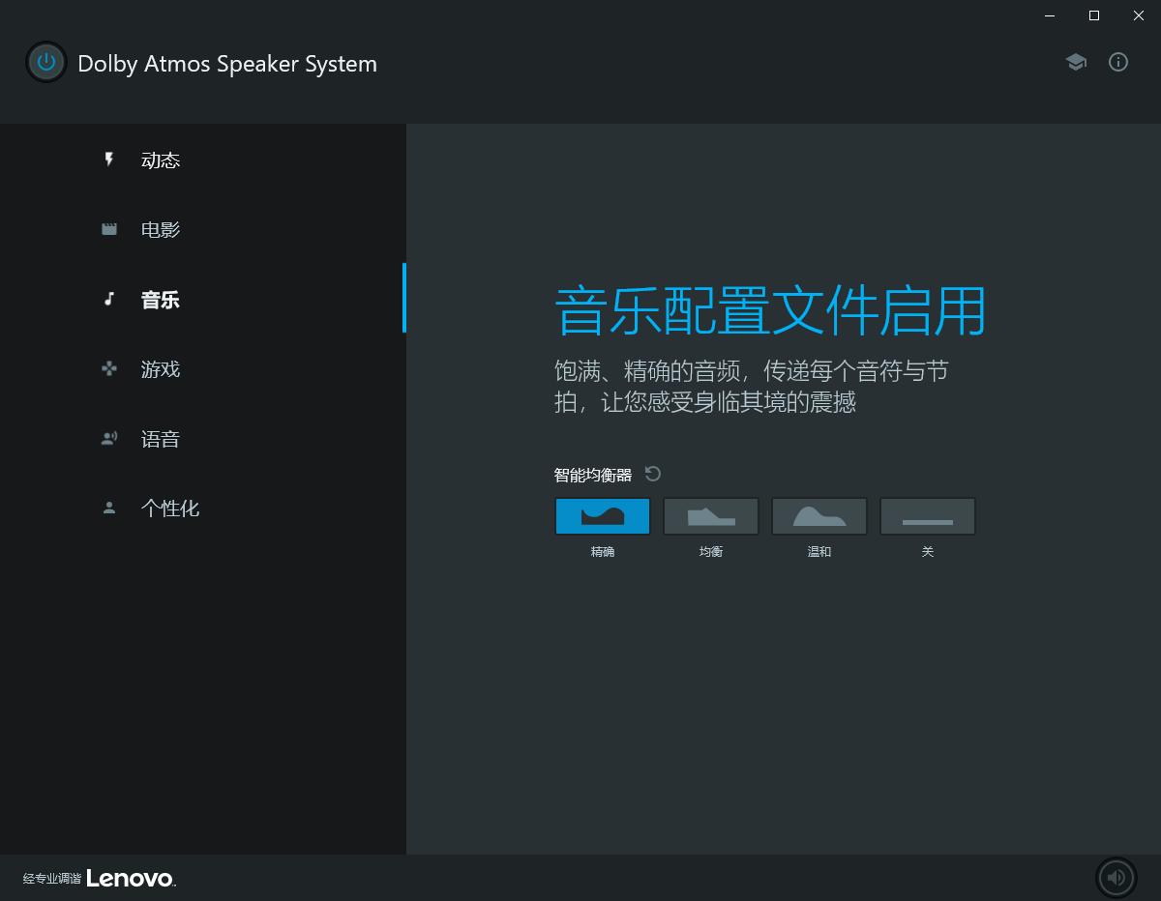Click the 音乐配置文件启用 title
Screen dimensions: 1161x901
[770, 310]
